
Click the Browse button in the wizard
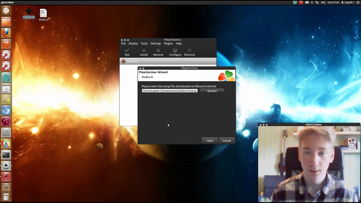(x=212, y=91)
